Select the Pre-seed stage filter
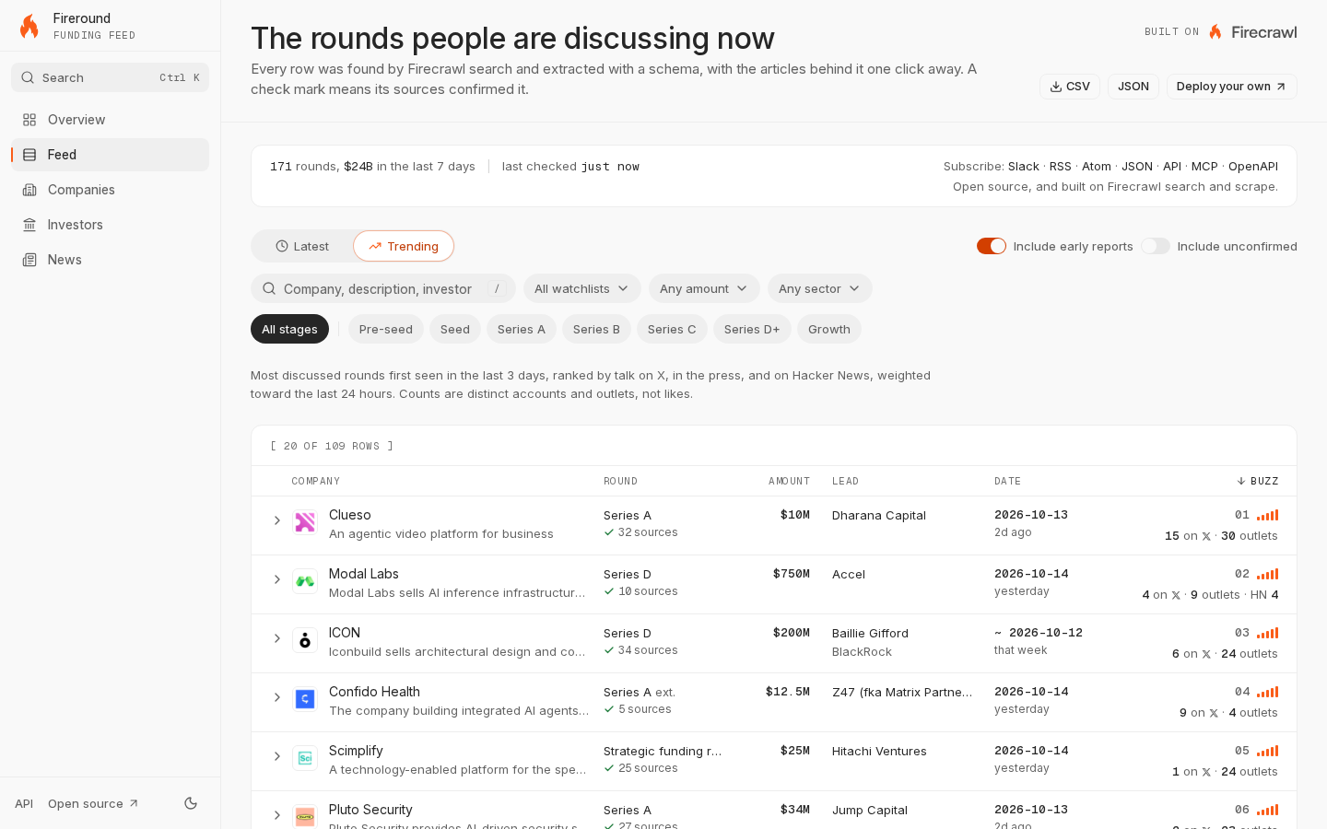The image size is (1327, 829). tap(386, 329)
